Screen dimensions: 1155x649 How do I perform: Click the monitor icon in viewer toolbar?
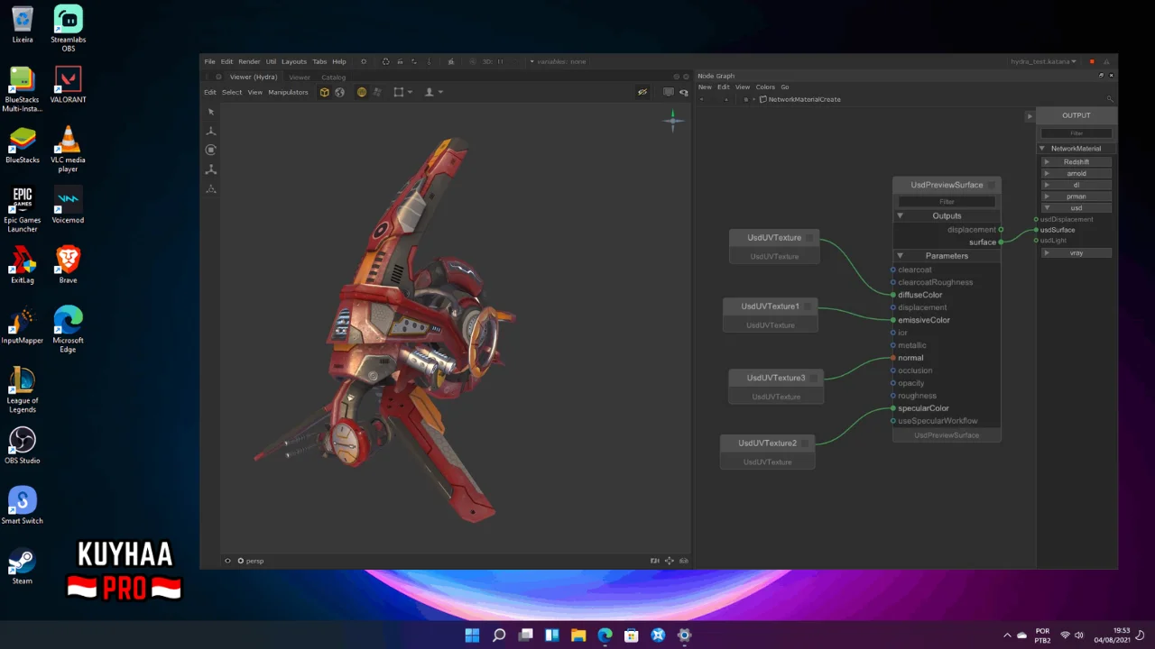pyautogui.click(x=668, y=92)
